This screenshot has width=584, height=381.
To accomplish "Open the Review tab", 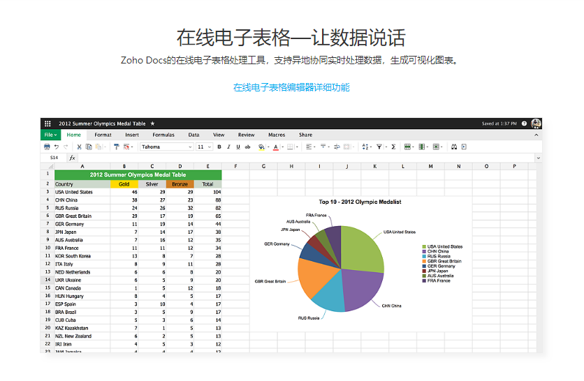I will (246, 135).
